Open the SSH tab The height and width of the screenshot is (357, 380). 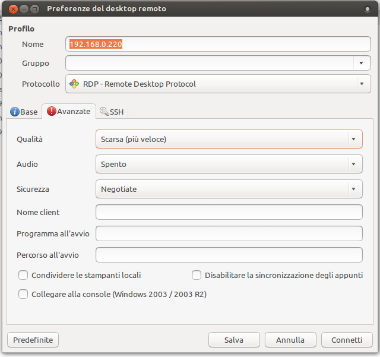click(x=112, y=112)
